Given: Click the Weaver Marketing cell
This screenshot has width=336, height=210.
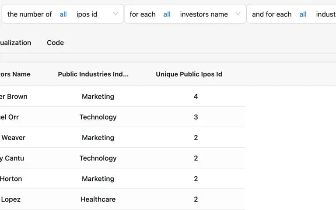Looking at the screenshot, I should point(98,137).
